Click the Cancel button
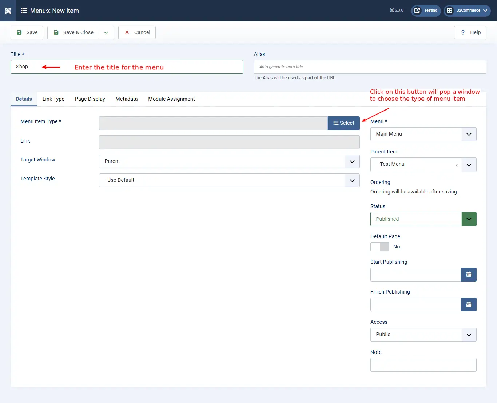The height and width of the screenshot is (403, 497). [137, 32]
